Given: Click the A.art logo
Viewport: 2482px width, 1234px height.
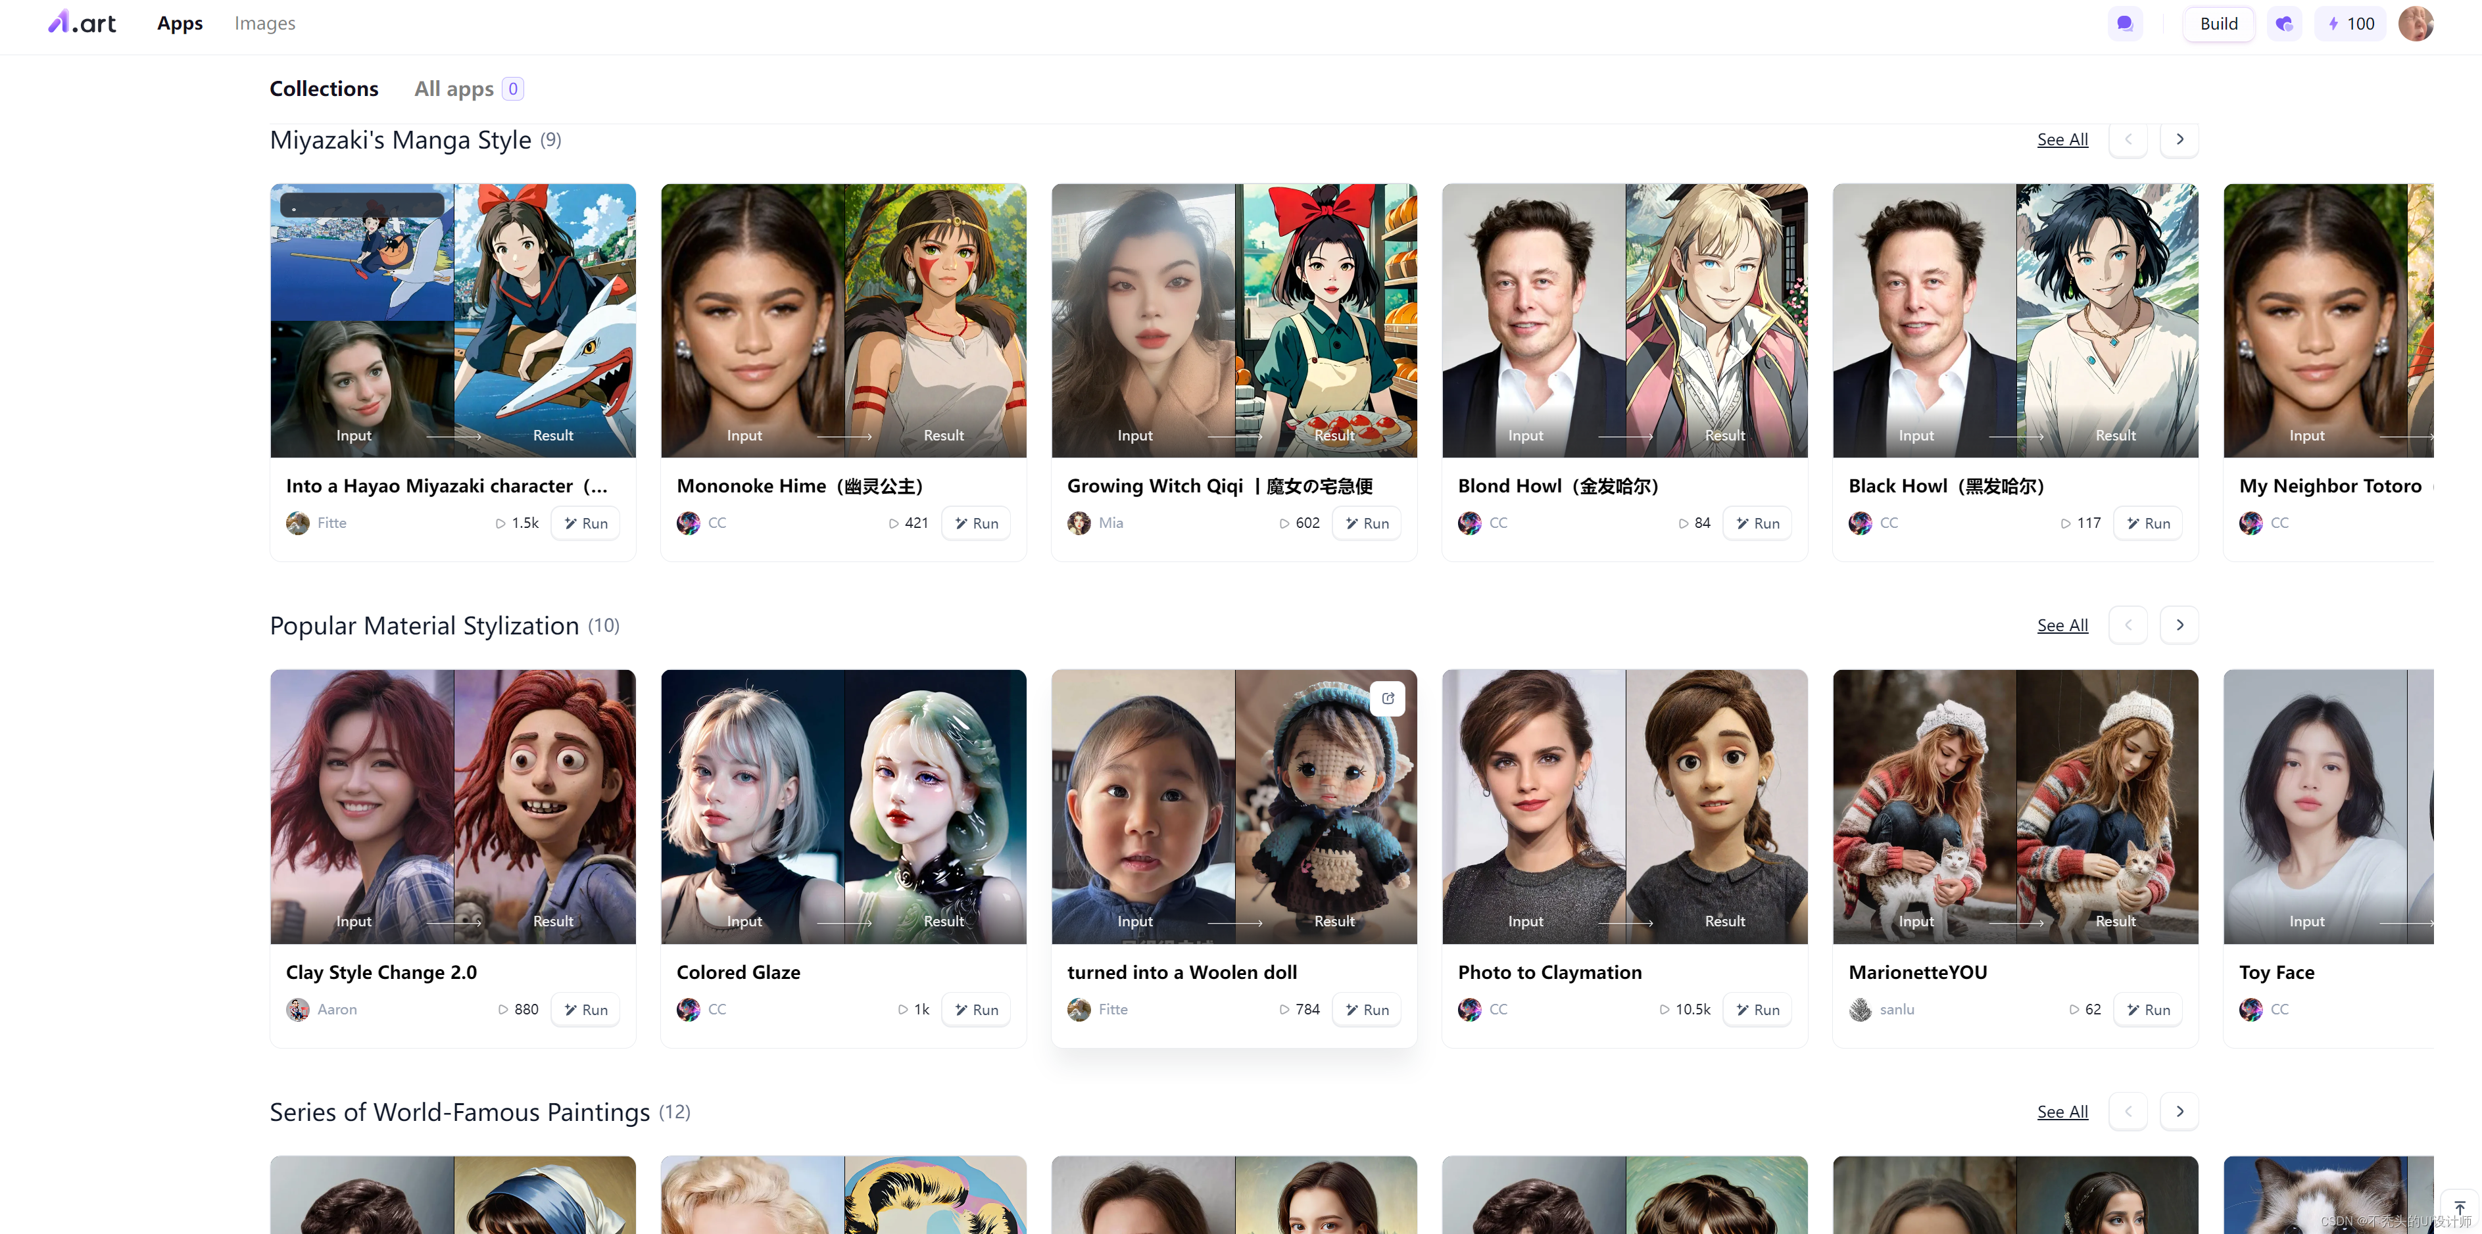Looking at the screenshot, I should pyautogui.click(x=82, y=23).
